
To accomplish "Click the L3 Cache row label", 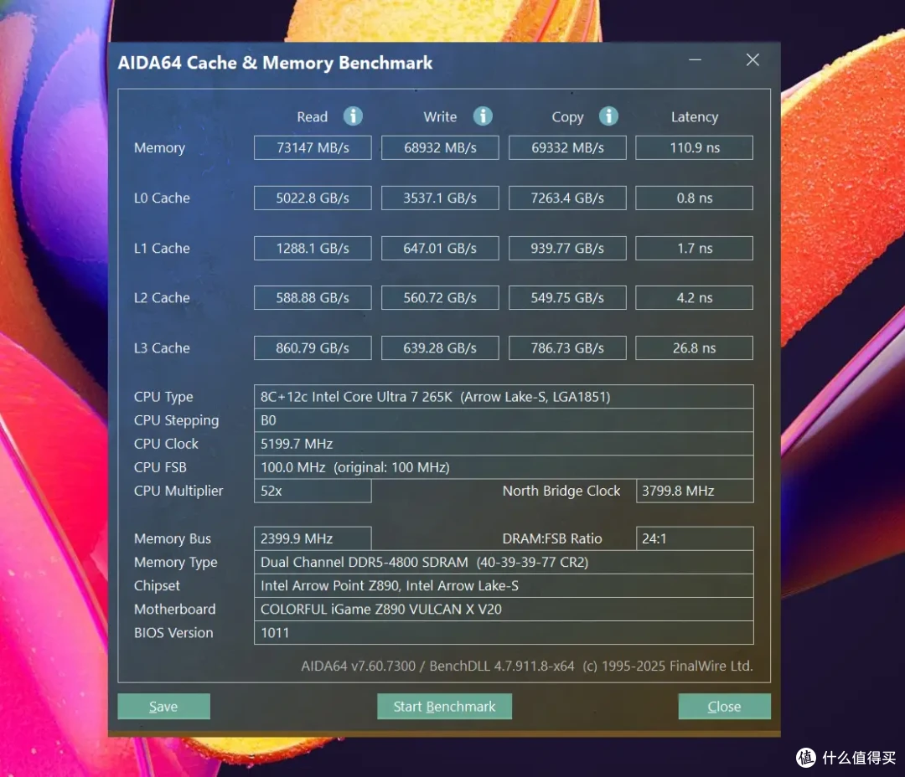I will point(163,347).
